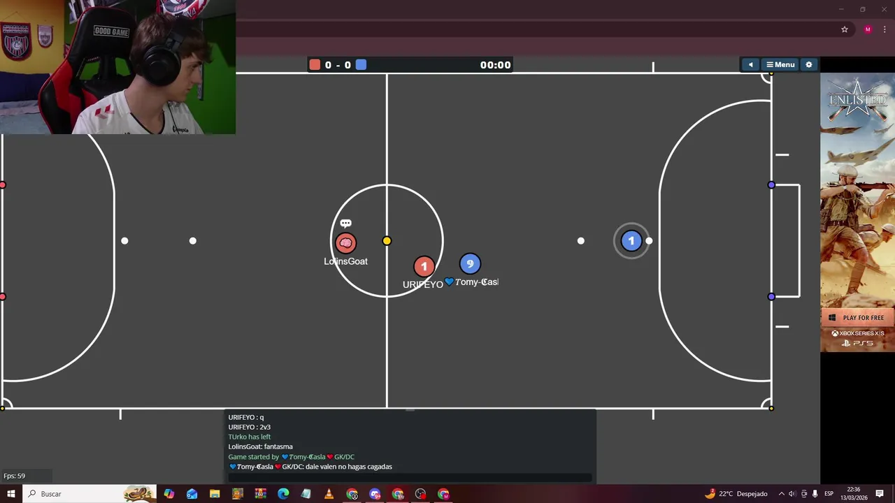Screen dimensions: 895x503
Task: Click the game settings gear icon
Action: [x=809, y=65]
